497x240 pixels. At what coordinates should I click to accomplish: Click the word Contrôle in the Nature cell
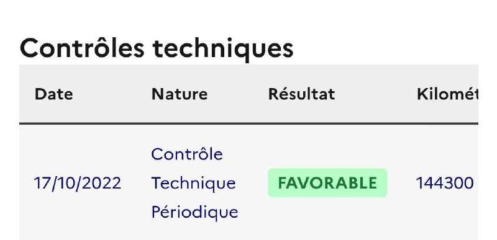click(x=187, y=154)
